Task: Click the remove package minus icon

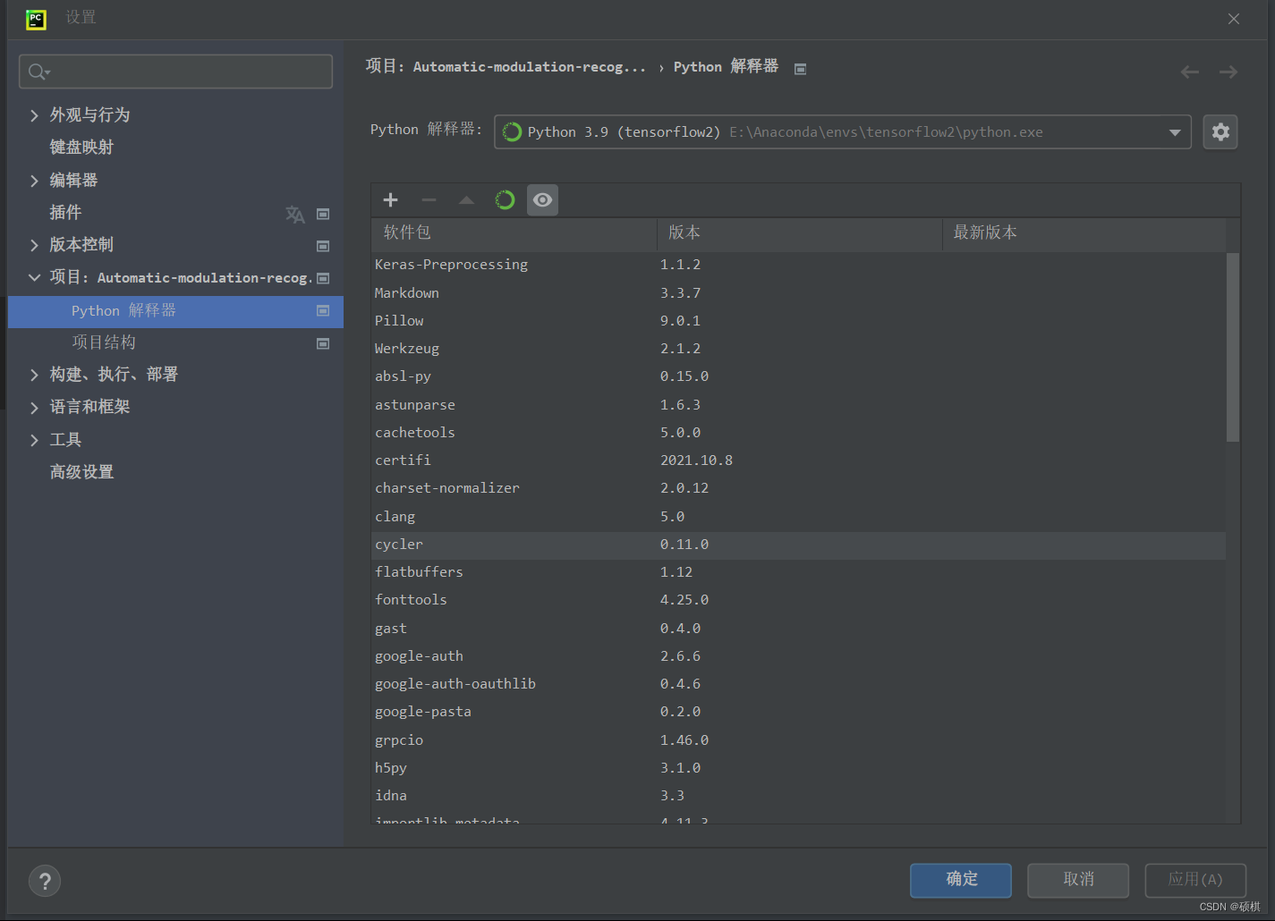Action: point(429,200)
